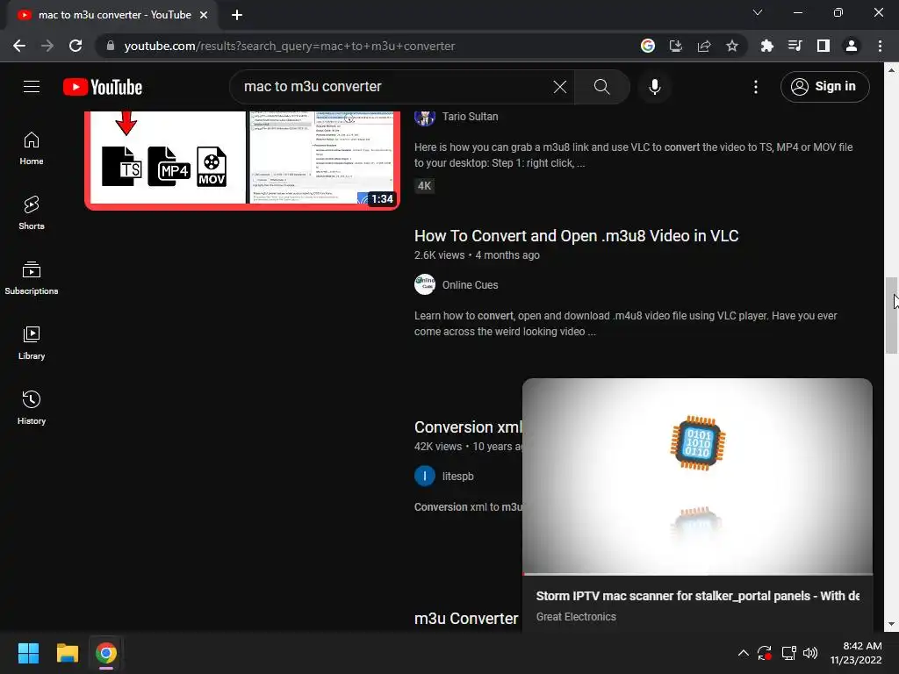Image resolution: width=899 pixels, height=674 pixels.
Task: Open the Windows Start menu
Action: [x=28, y=653]
